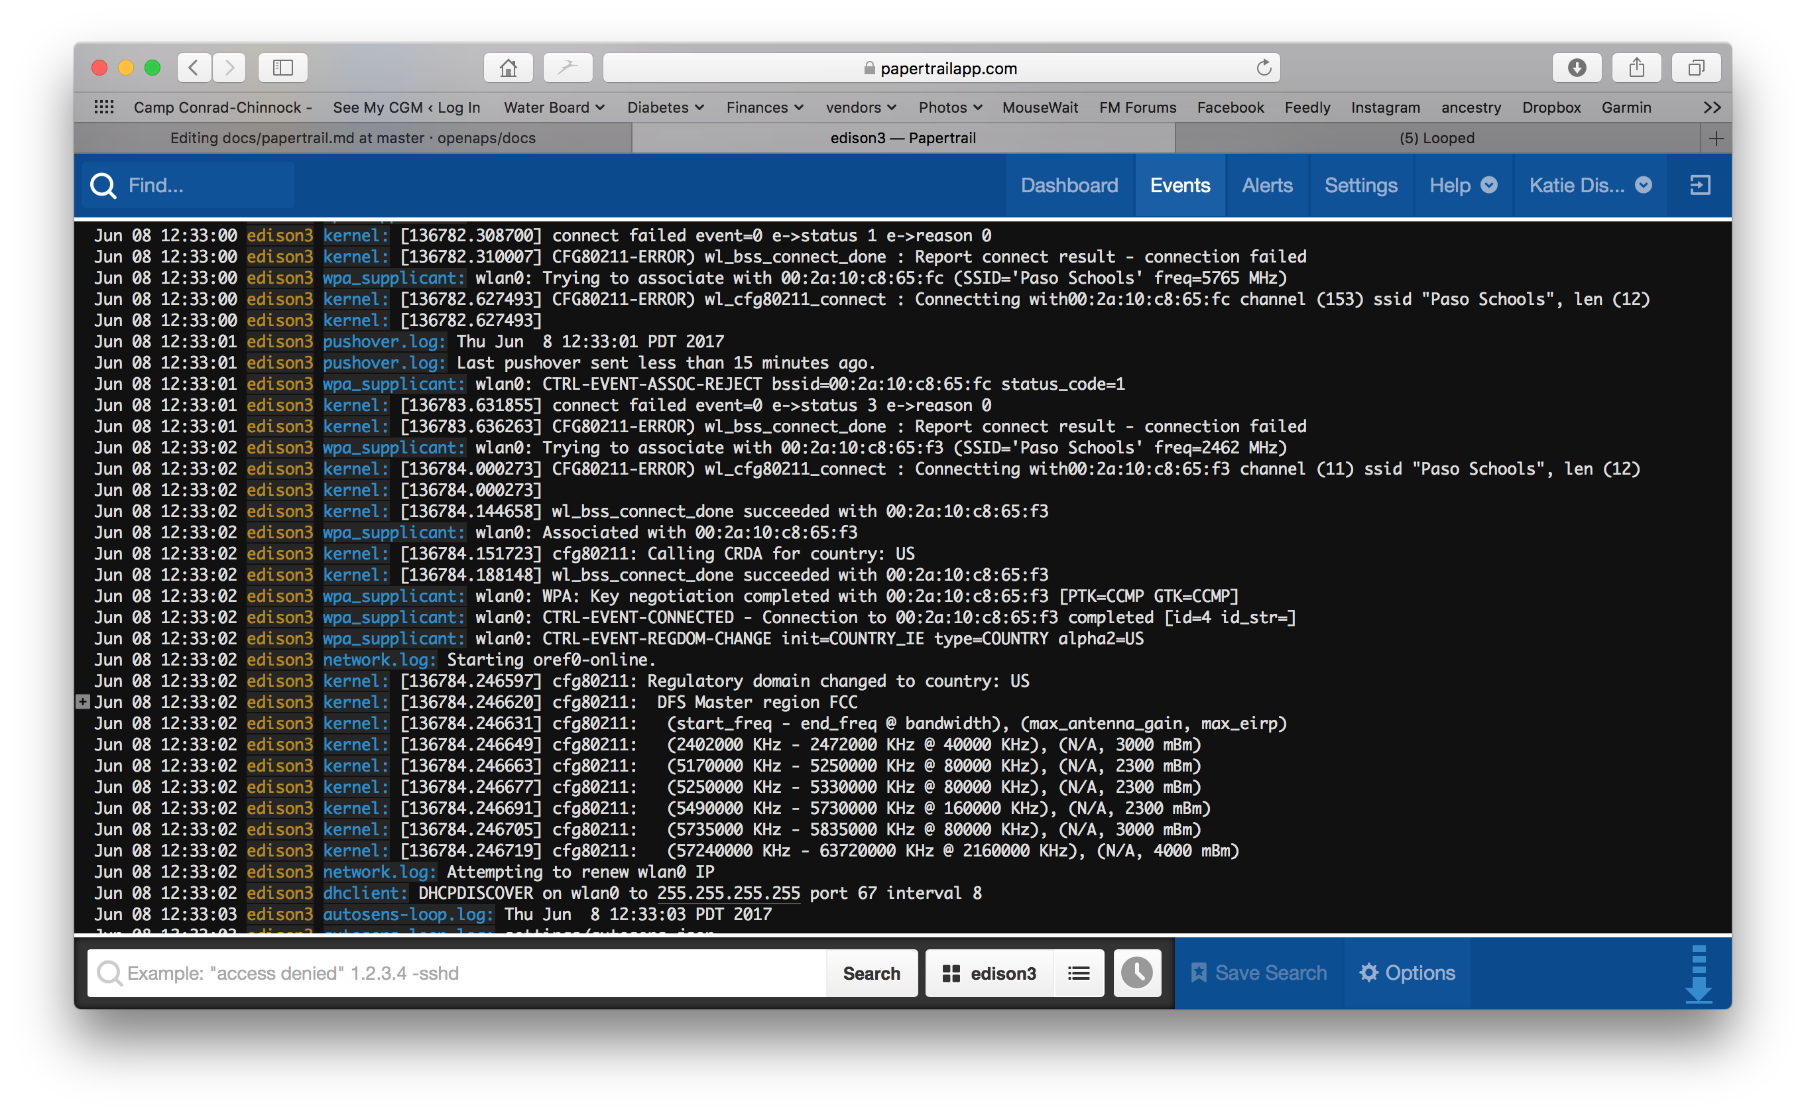Screen dimensions: 1806x1115
Task: Open the Katie Dis... account menu
Action: (1590, 185)
